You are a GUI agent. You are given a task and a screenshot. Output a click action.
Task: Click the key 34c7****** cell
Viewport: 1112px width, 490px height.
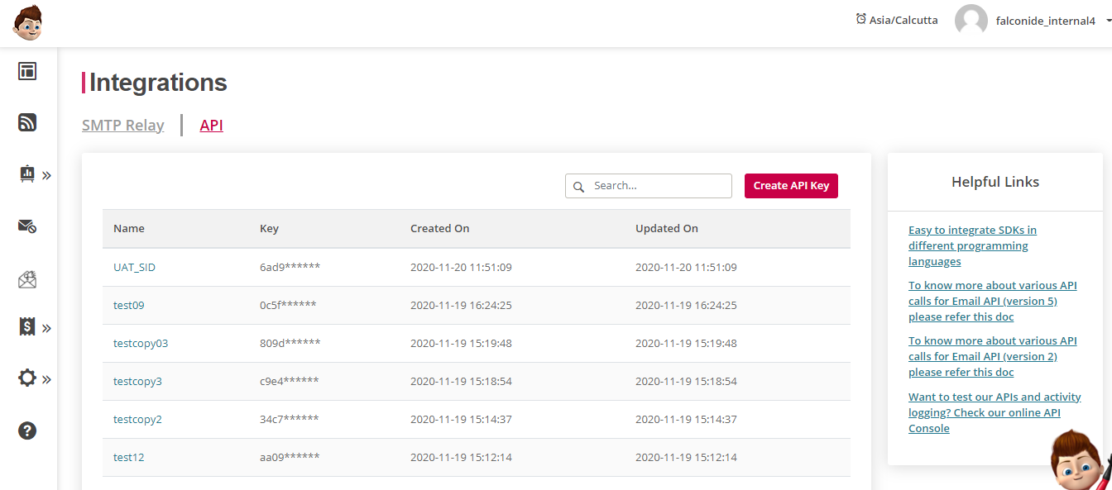pos(289,419)
